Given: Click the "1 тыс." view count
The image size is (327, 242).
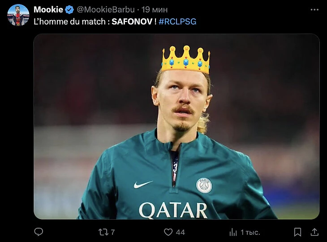Looking at the screenshot, I should [x=250, y=232].
